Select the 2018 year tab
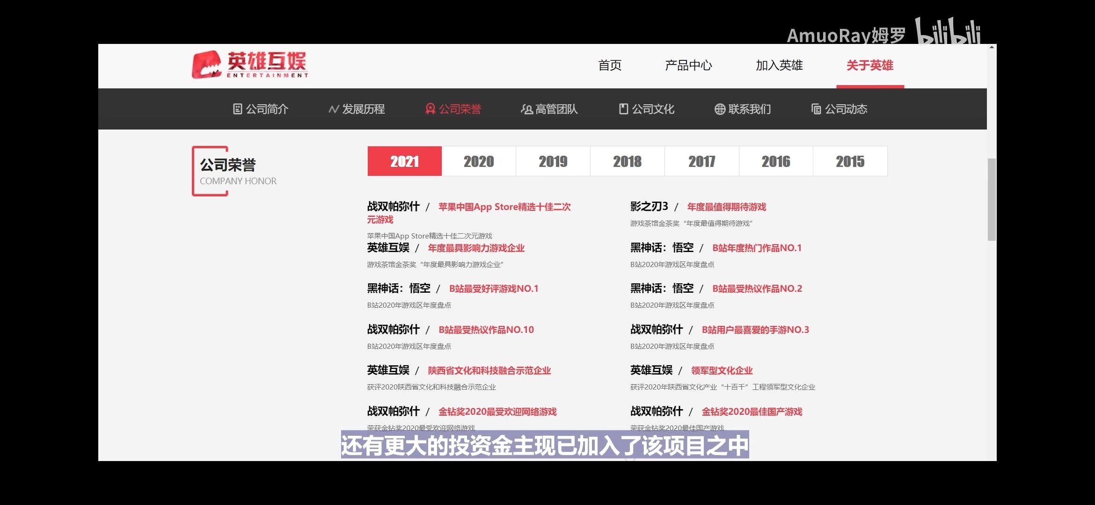1095x505 pixels. (628, 161)
